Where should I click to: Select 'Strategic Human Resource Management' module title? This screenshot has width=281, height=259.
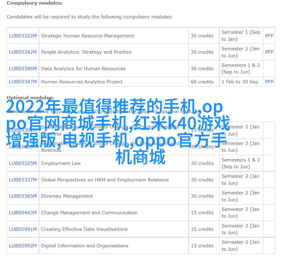87,36
